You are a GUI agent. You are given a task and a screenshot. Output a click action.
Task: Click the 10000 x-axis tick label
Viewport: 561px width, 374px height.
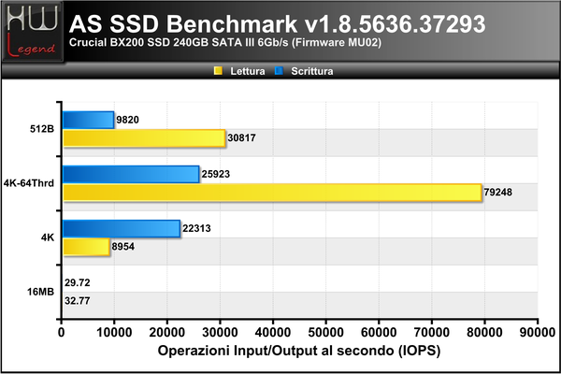point(114,333)
